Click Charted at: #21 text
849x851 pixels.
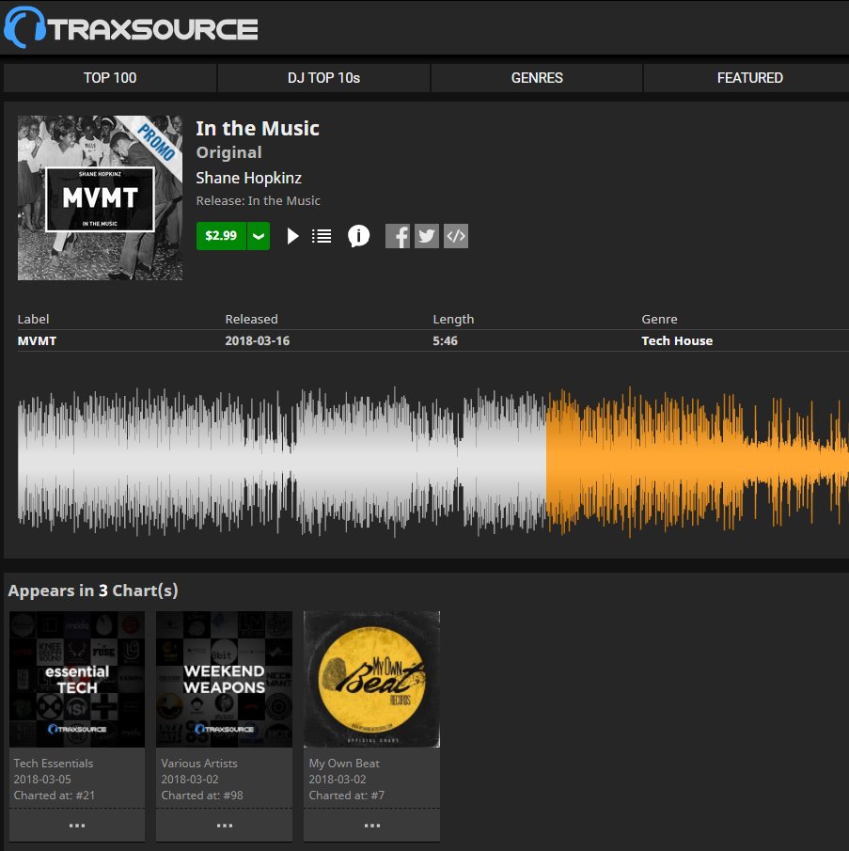pyautogui.click(x=55, y=796)
